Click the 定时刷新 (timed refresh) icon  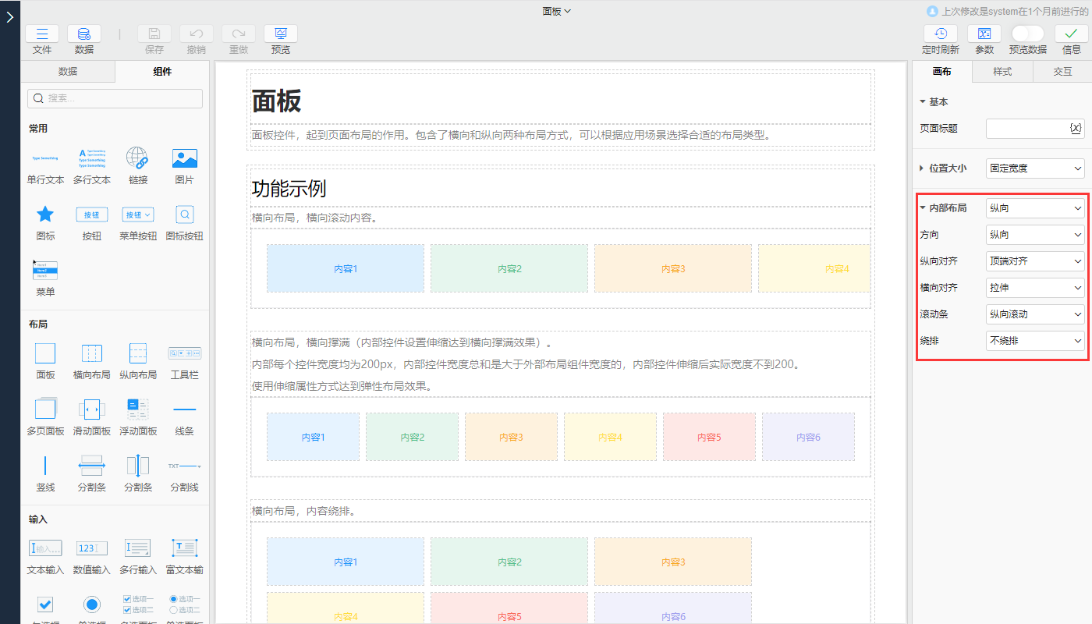(941, 34)
